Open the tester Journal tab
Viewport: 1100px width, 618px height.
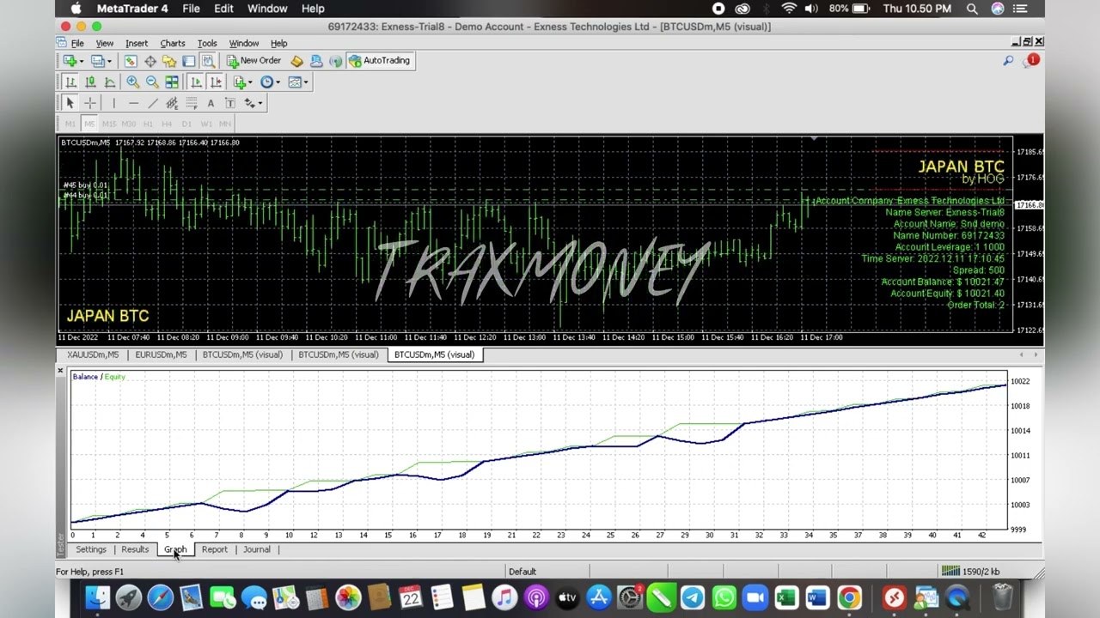(x=256, y=549)
